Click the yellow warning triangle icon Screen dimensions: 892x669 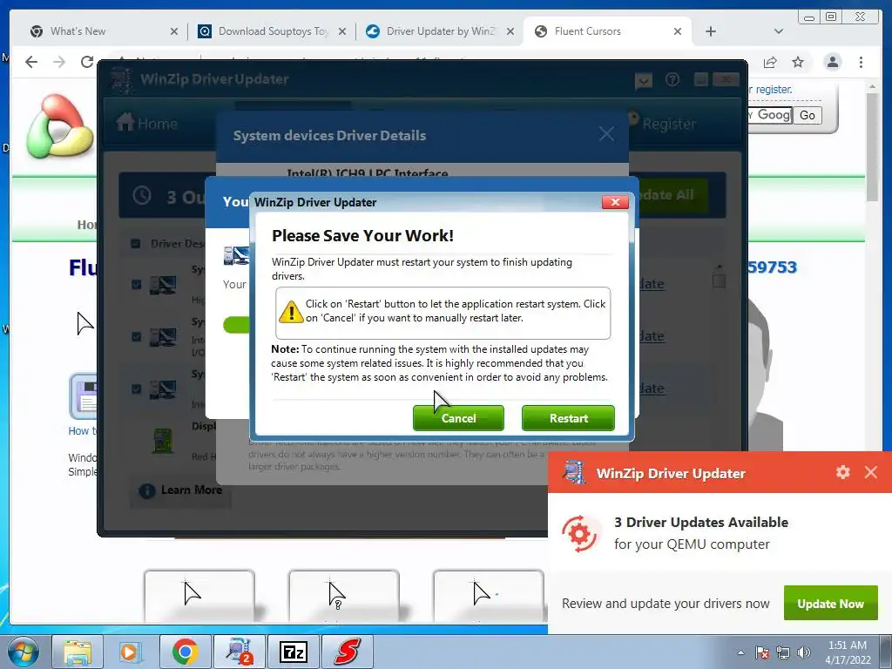coord(291,311)
